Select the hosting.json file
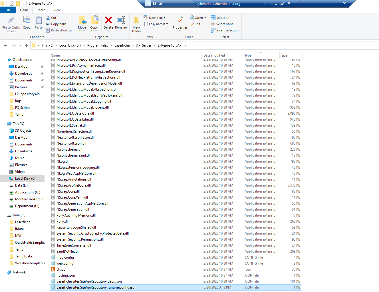379x292 pixels. [x=176, y=275]
